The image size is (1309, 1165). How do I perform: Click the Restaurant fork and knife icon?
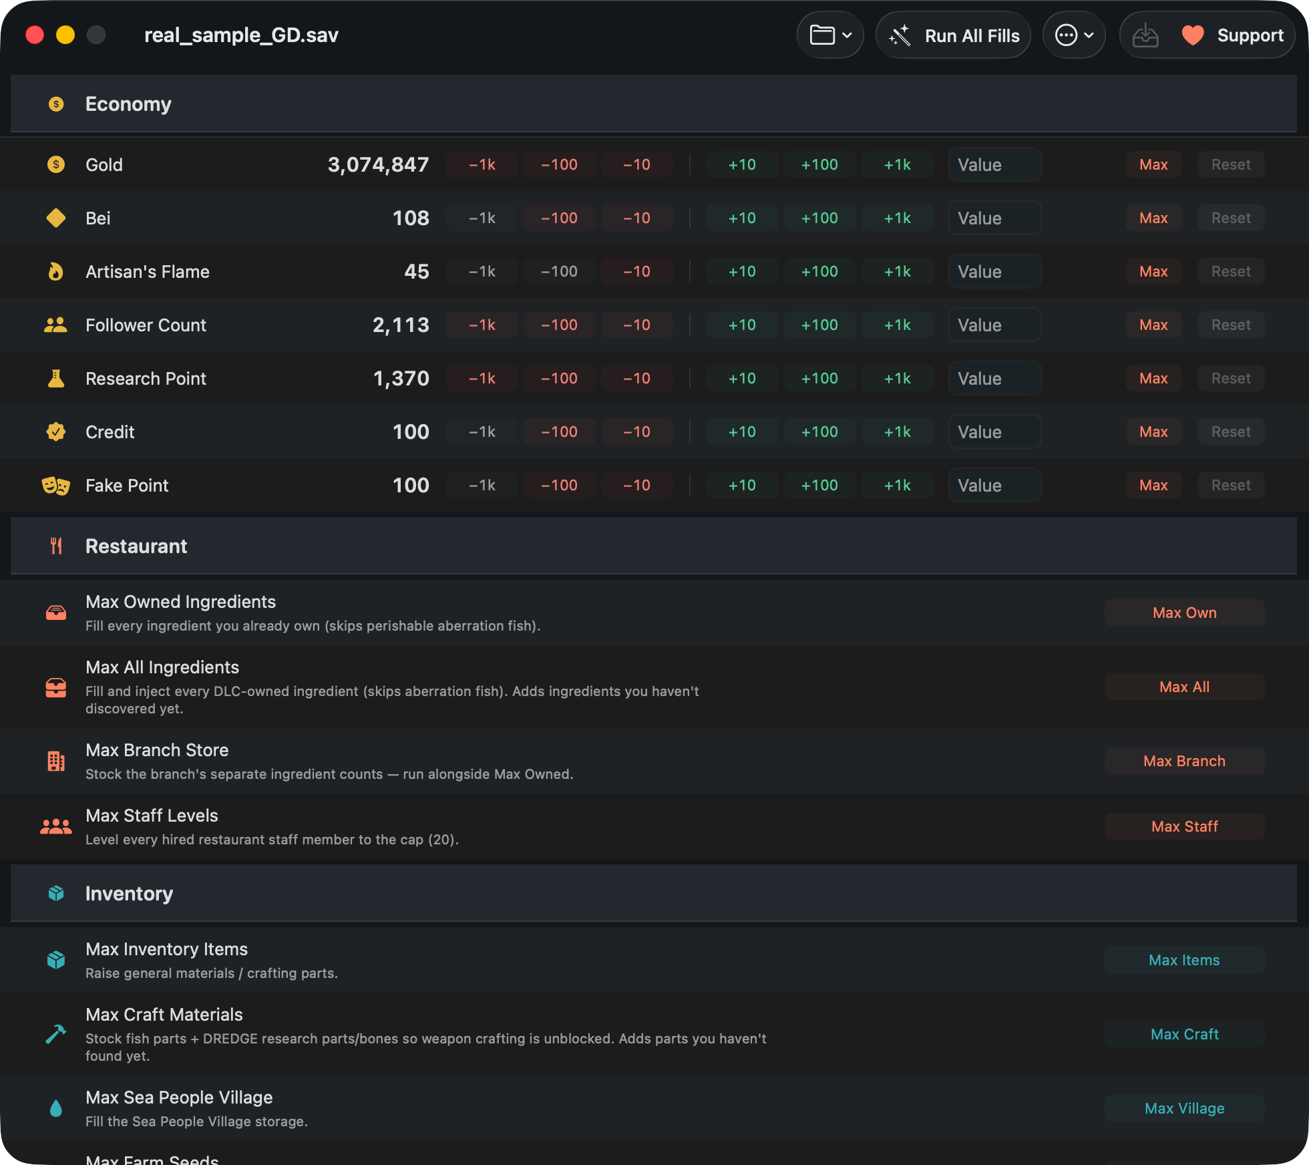point(56,546)
